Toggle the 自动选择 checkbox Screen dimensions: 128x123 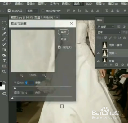9,11
